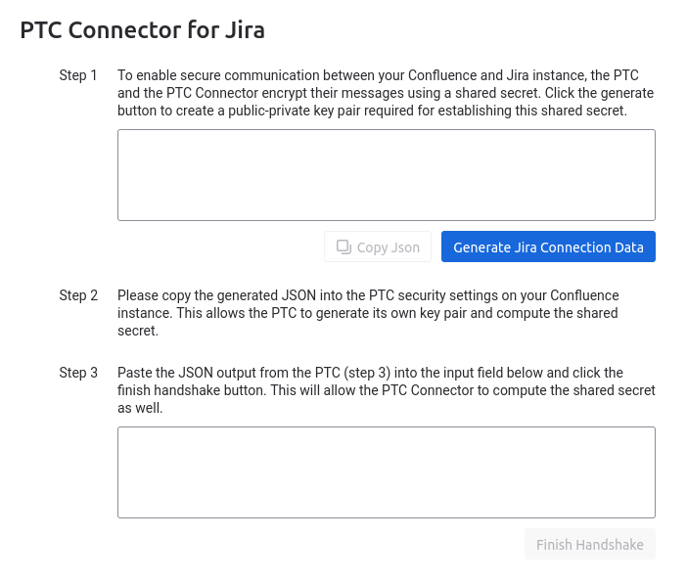The image size is (687, 582).
Task: Click into the Step 3 JSON input field
Action: coord(386,471)
